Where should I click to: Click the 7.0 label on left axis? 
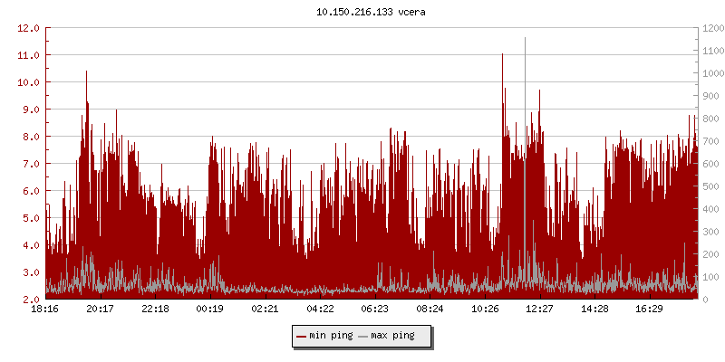click(29, 164)
